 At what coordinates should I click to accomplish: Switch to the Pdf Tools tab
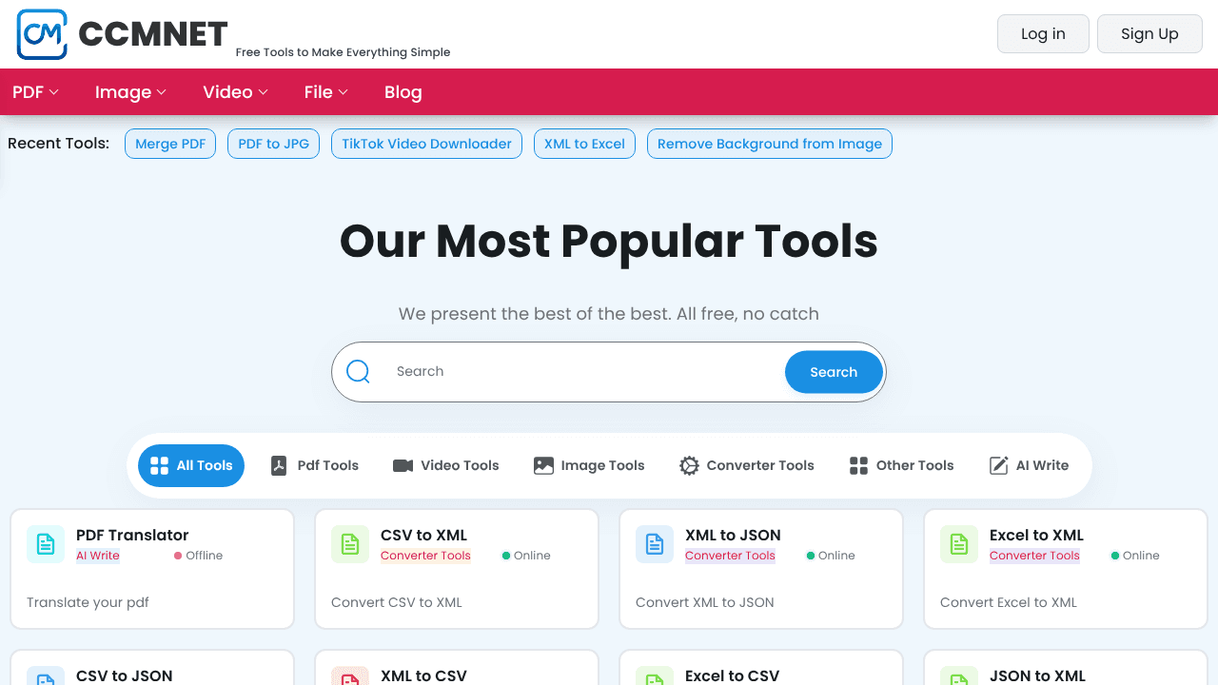[x=315, y=465]
